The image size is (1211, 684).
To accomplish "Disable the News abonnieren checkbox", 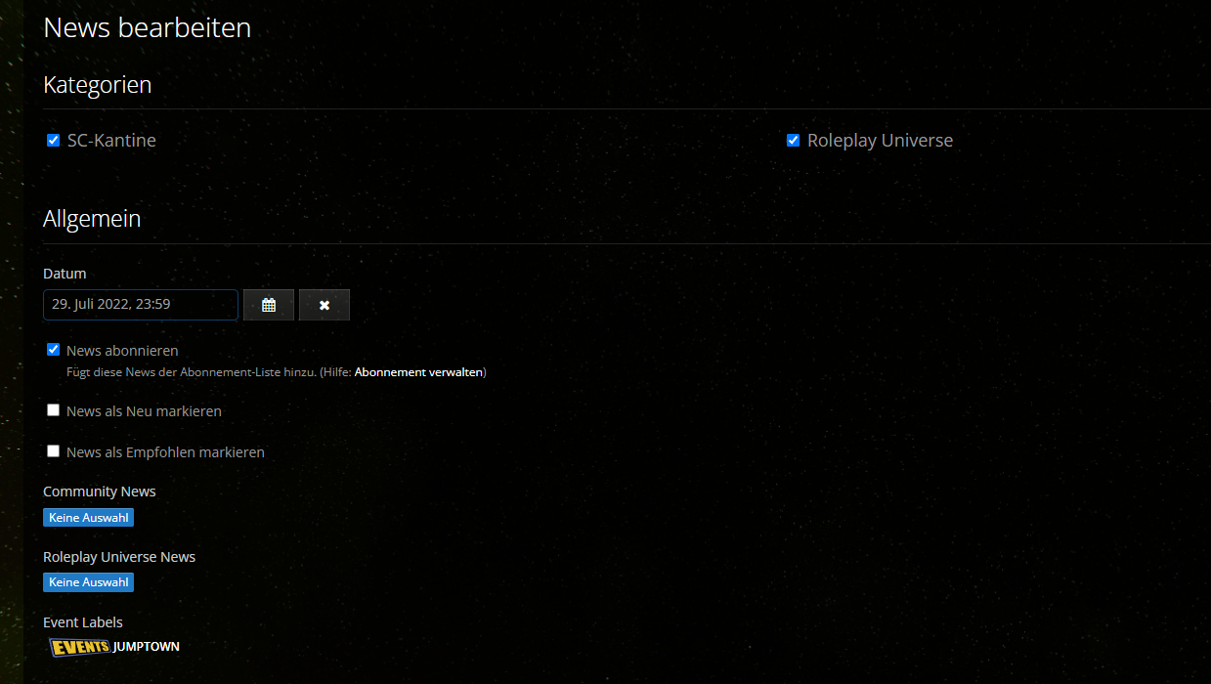I will pyautogui.click(x=54, y=350).
